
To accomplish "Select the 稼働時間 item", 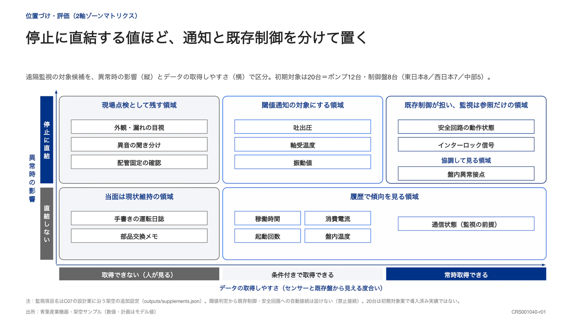I will pos(267,218).
